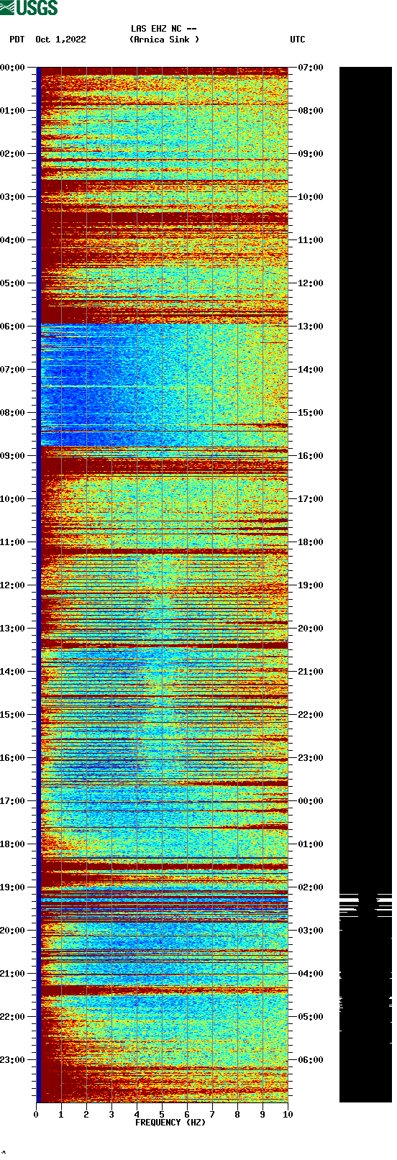Click the 12:00 PDT time label
Screen dimensions: 397x1160
12,585
